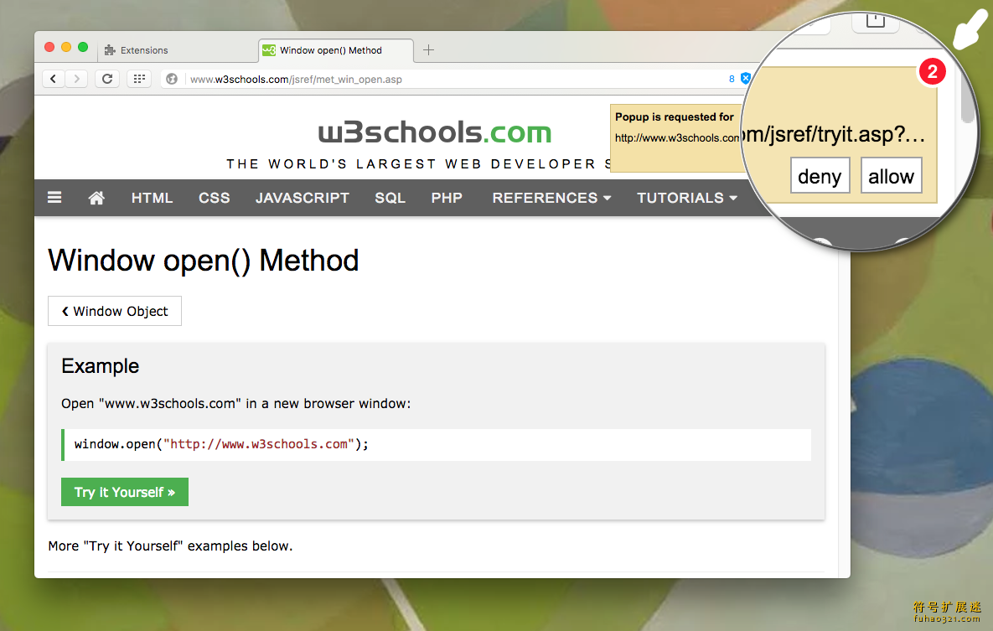Open the PHP menu item
993x631 pixels.
click(x=447, y=198)
